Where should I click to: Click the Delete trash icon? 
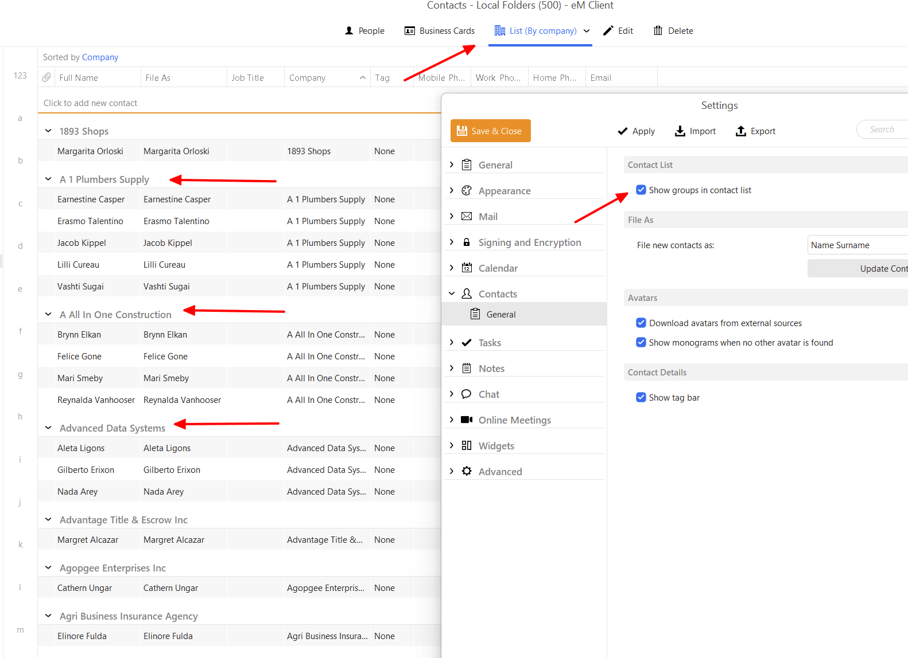click(x=658, y=31)
